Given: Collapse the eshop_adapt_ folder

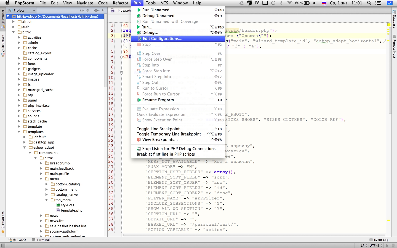Looking at the screenshot, I should click(x=25, y=148).
